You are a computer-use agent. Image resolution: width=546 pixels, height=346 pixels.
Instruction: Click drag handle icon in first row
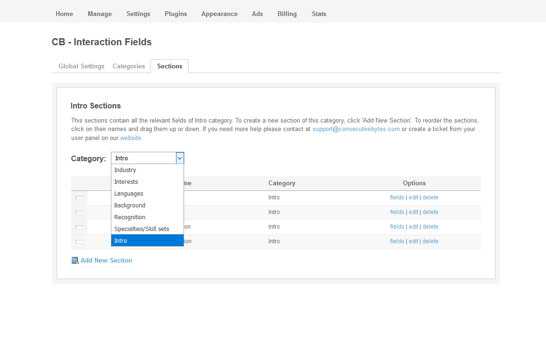79,198
